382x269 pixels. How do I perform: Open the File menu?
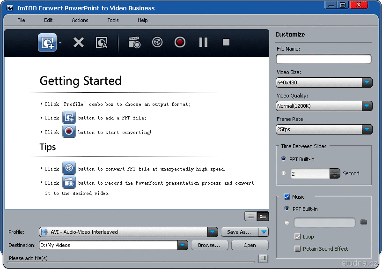pyautogui.click(x=21, y=20)
